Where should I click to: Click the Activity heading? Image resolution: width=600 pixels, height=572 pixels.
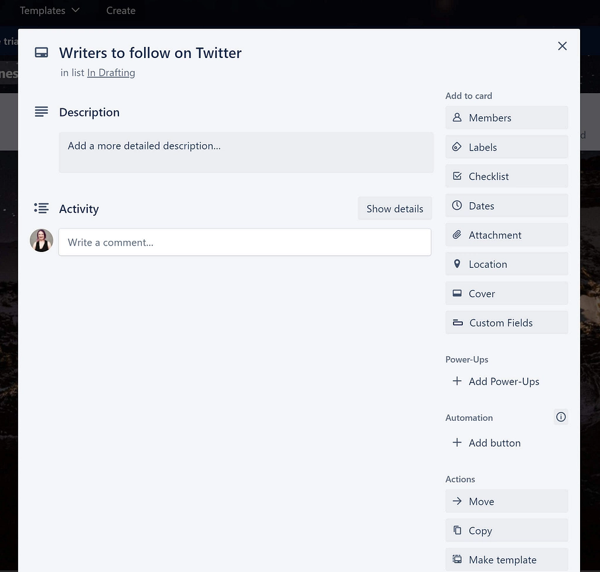tap(79, 209)
